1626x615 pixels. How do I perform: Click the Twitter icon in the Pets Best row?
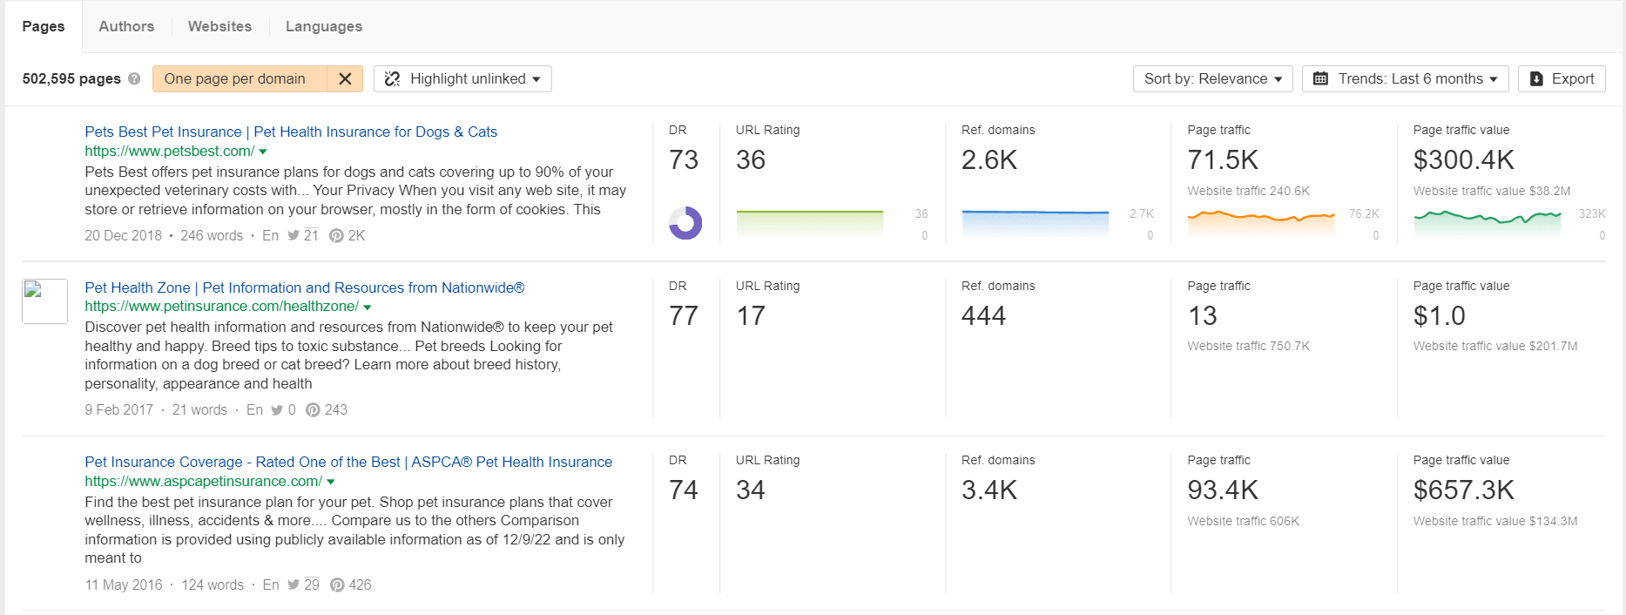293,235
